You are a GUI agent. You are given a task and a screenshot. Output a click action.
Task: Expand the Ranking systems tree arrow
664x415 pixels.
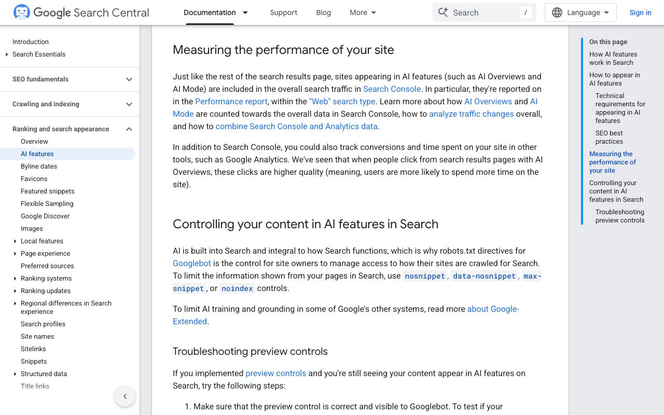point(15,279)
